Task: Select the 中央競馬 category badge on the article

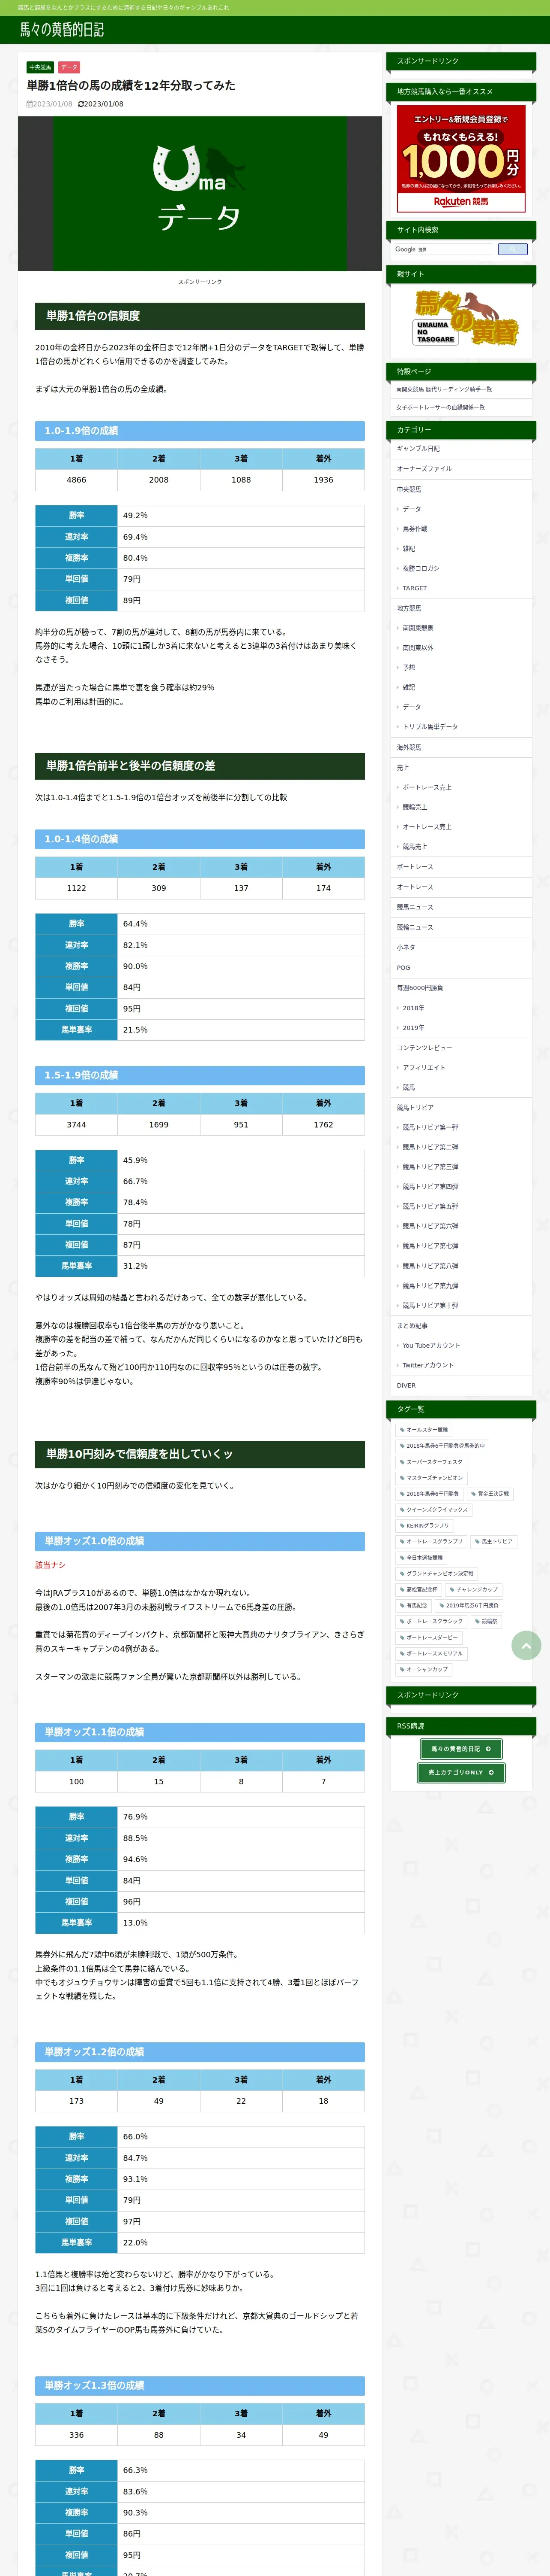Action: [x=40, y=67]
